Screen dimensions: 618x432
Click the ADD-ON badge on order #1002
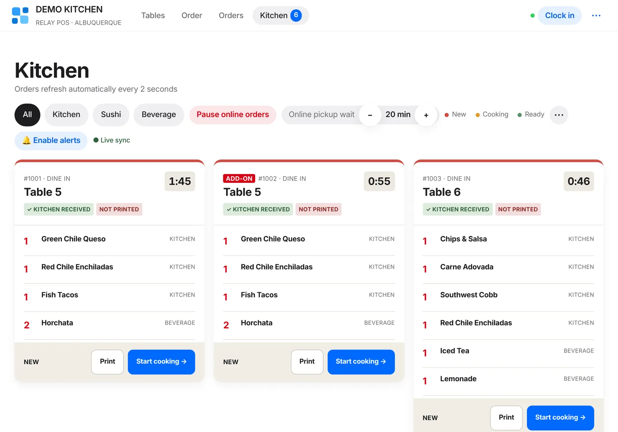(239, 178)
